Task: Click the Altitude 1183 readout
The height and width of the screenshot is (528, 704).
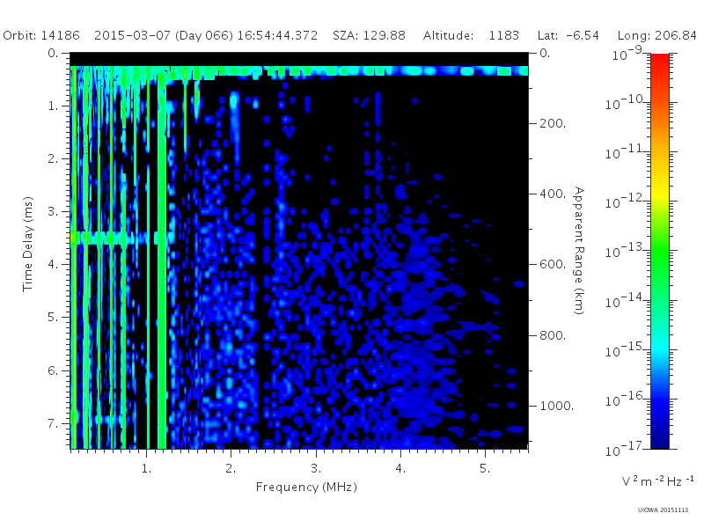Action: coord(471,35)
